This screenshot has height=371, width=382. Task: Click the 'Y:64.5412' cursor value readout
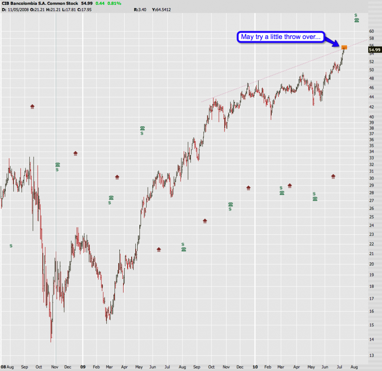point(161,10)
